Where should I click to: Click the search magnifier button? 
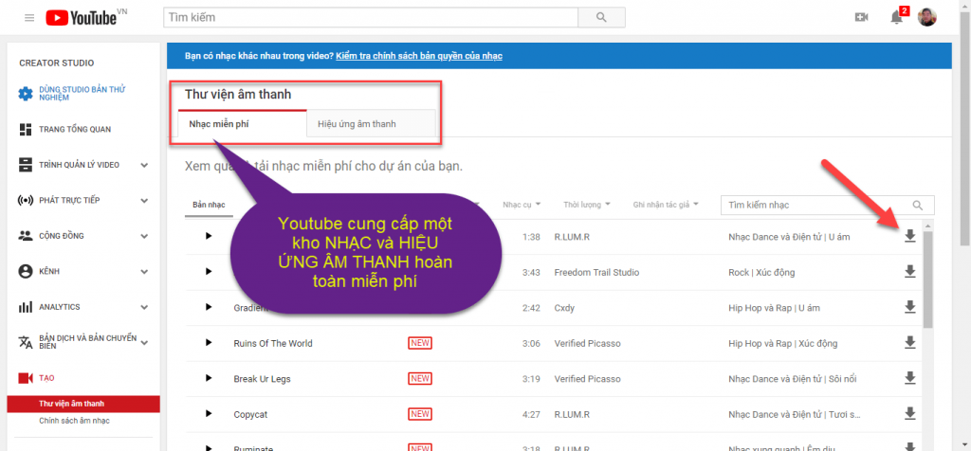(601, 17)
